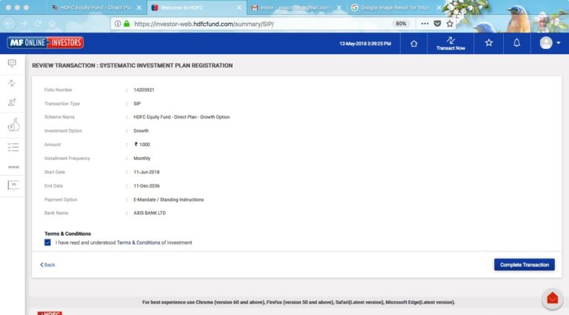569x315 pixels.
Task: Click the browser back arrow
Action: point(10,24)
